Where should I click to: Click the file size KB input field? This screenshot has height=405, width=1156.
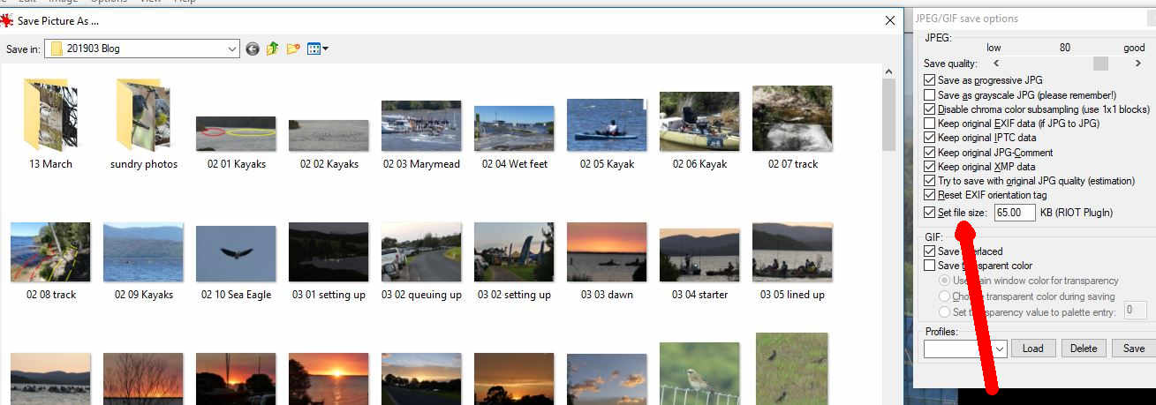pos(1014,213)
